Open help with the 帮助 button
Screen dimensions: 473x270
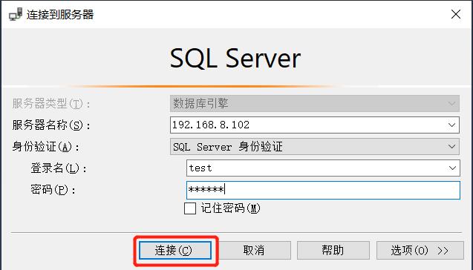click(x=333, y=251)
